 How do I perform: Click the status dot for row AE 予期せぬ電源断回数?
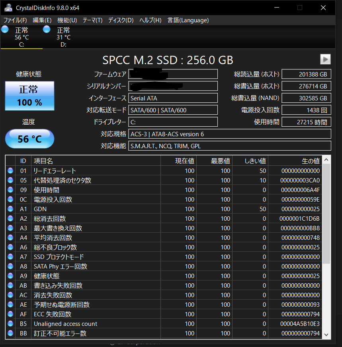(x=10, y=304)
